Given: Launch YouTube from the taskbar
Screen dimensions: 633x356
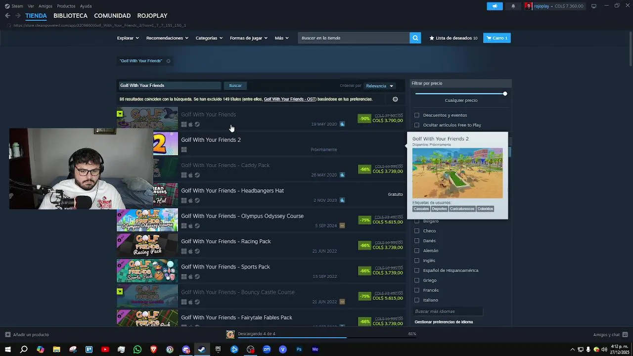Looking at the screenshot, I should 105,350.
